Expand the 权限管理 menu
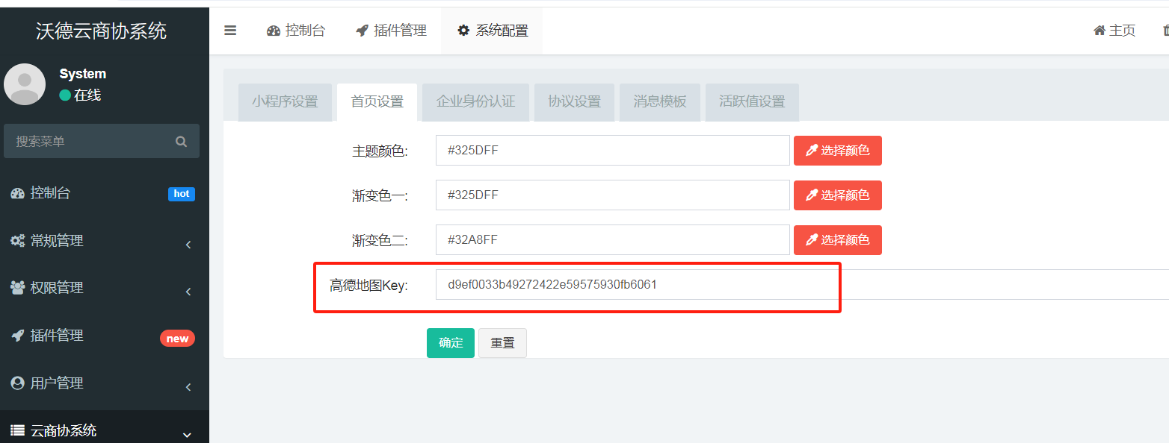The image size is (1169, 443). [105, 288]
